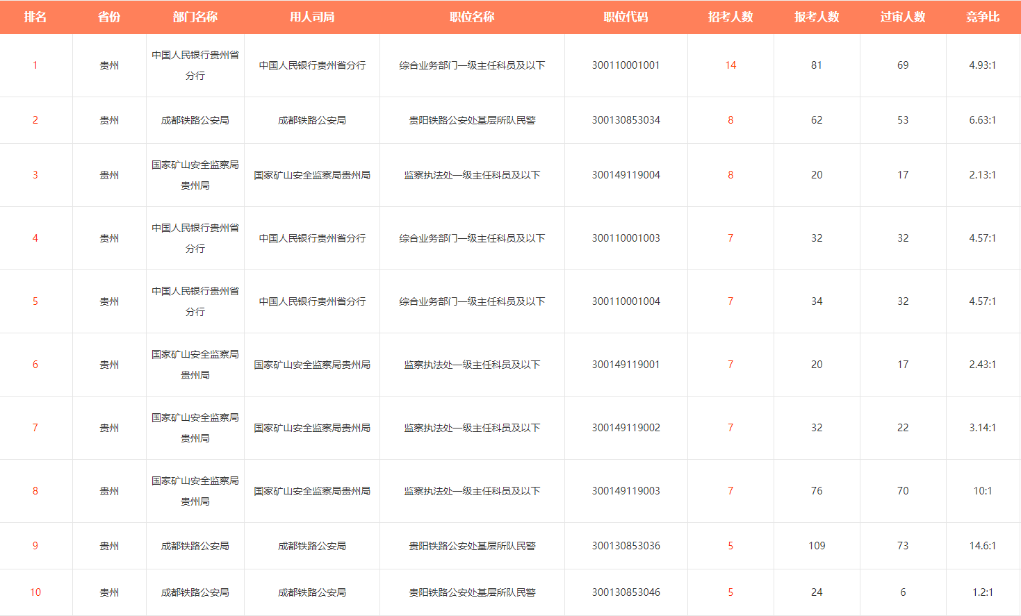Click the 职位名称 column header
1021x616 pixels.
472,17
